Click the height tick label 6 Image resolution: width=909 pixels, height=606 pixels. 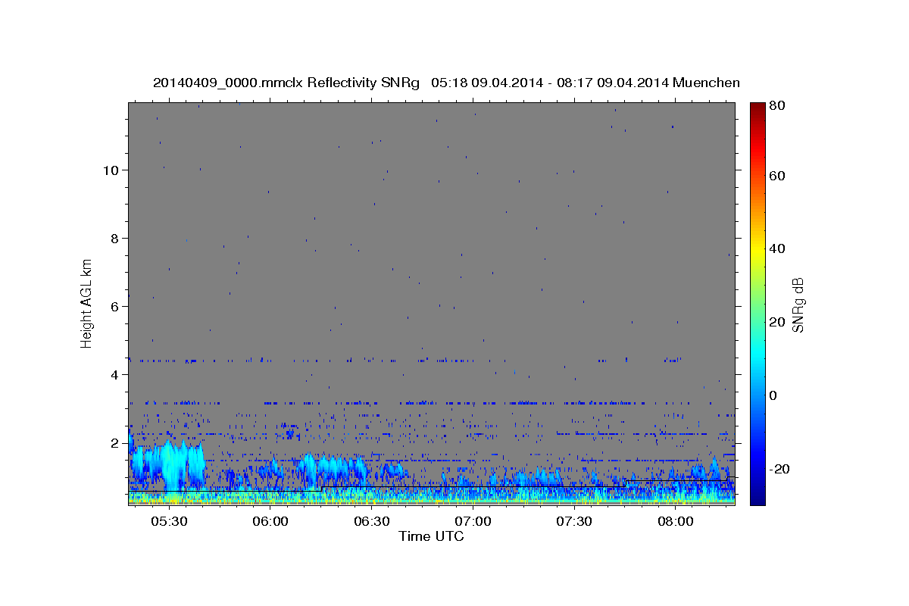(x=115, y=307)
